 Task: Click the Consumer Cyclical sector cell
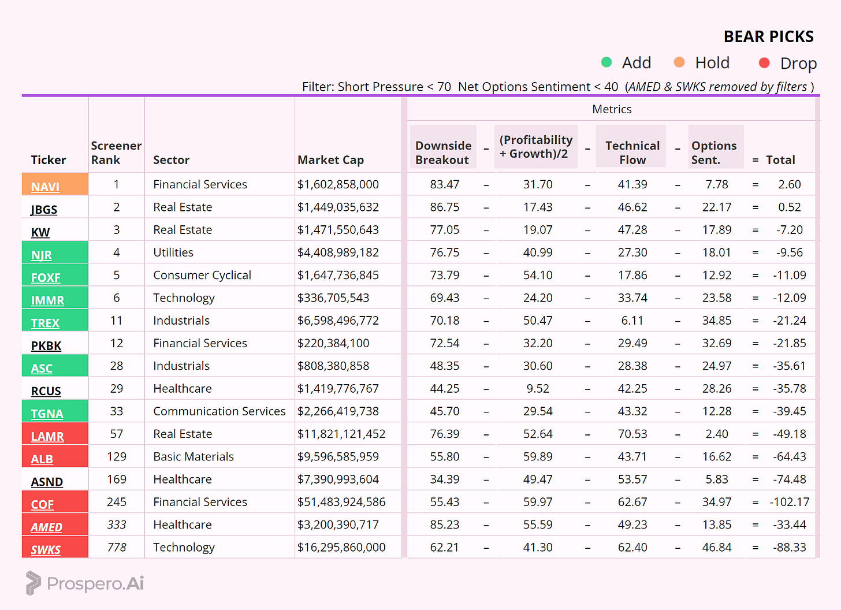tap(202, 275)
